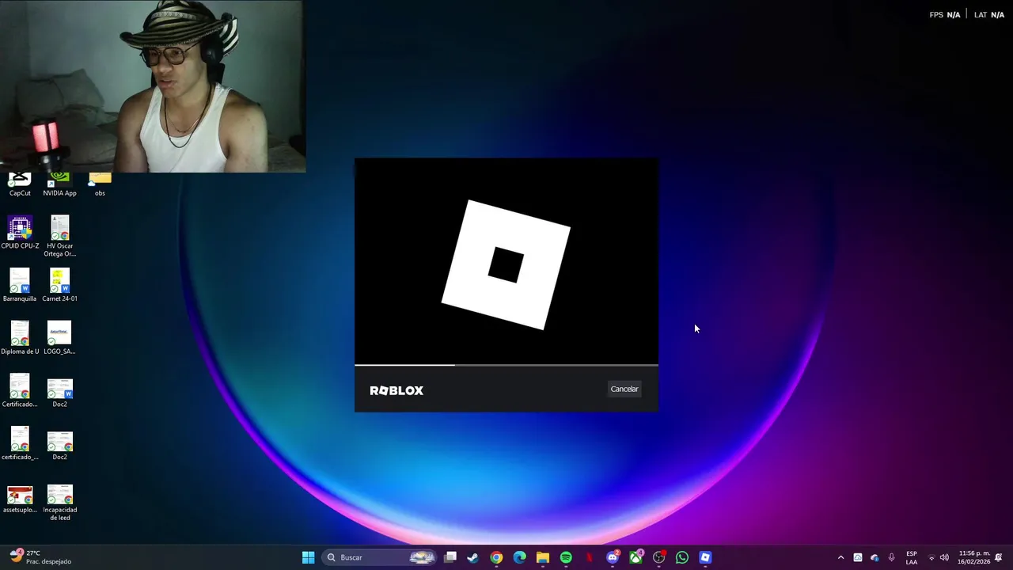The image size is (1013, 570).
Task: Select Diploma de U file on desktop
Action: point(20,338)
